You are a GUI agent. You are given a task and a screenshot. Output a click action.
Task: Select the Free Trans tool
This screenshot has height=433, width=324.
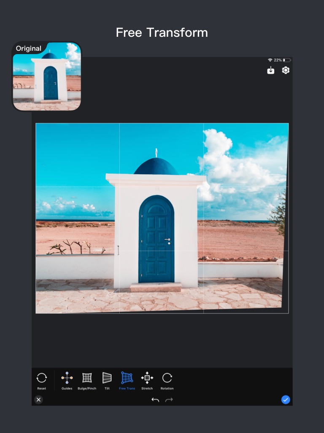(x=127, y=381)
